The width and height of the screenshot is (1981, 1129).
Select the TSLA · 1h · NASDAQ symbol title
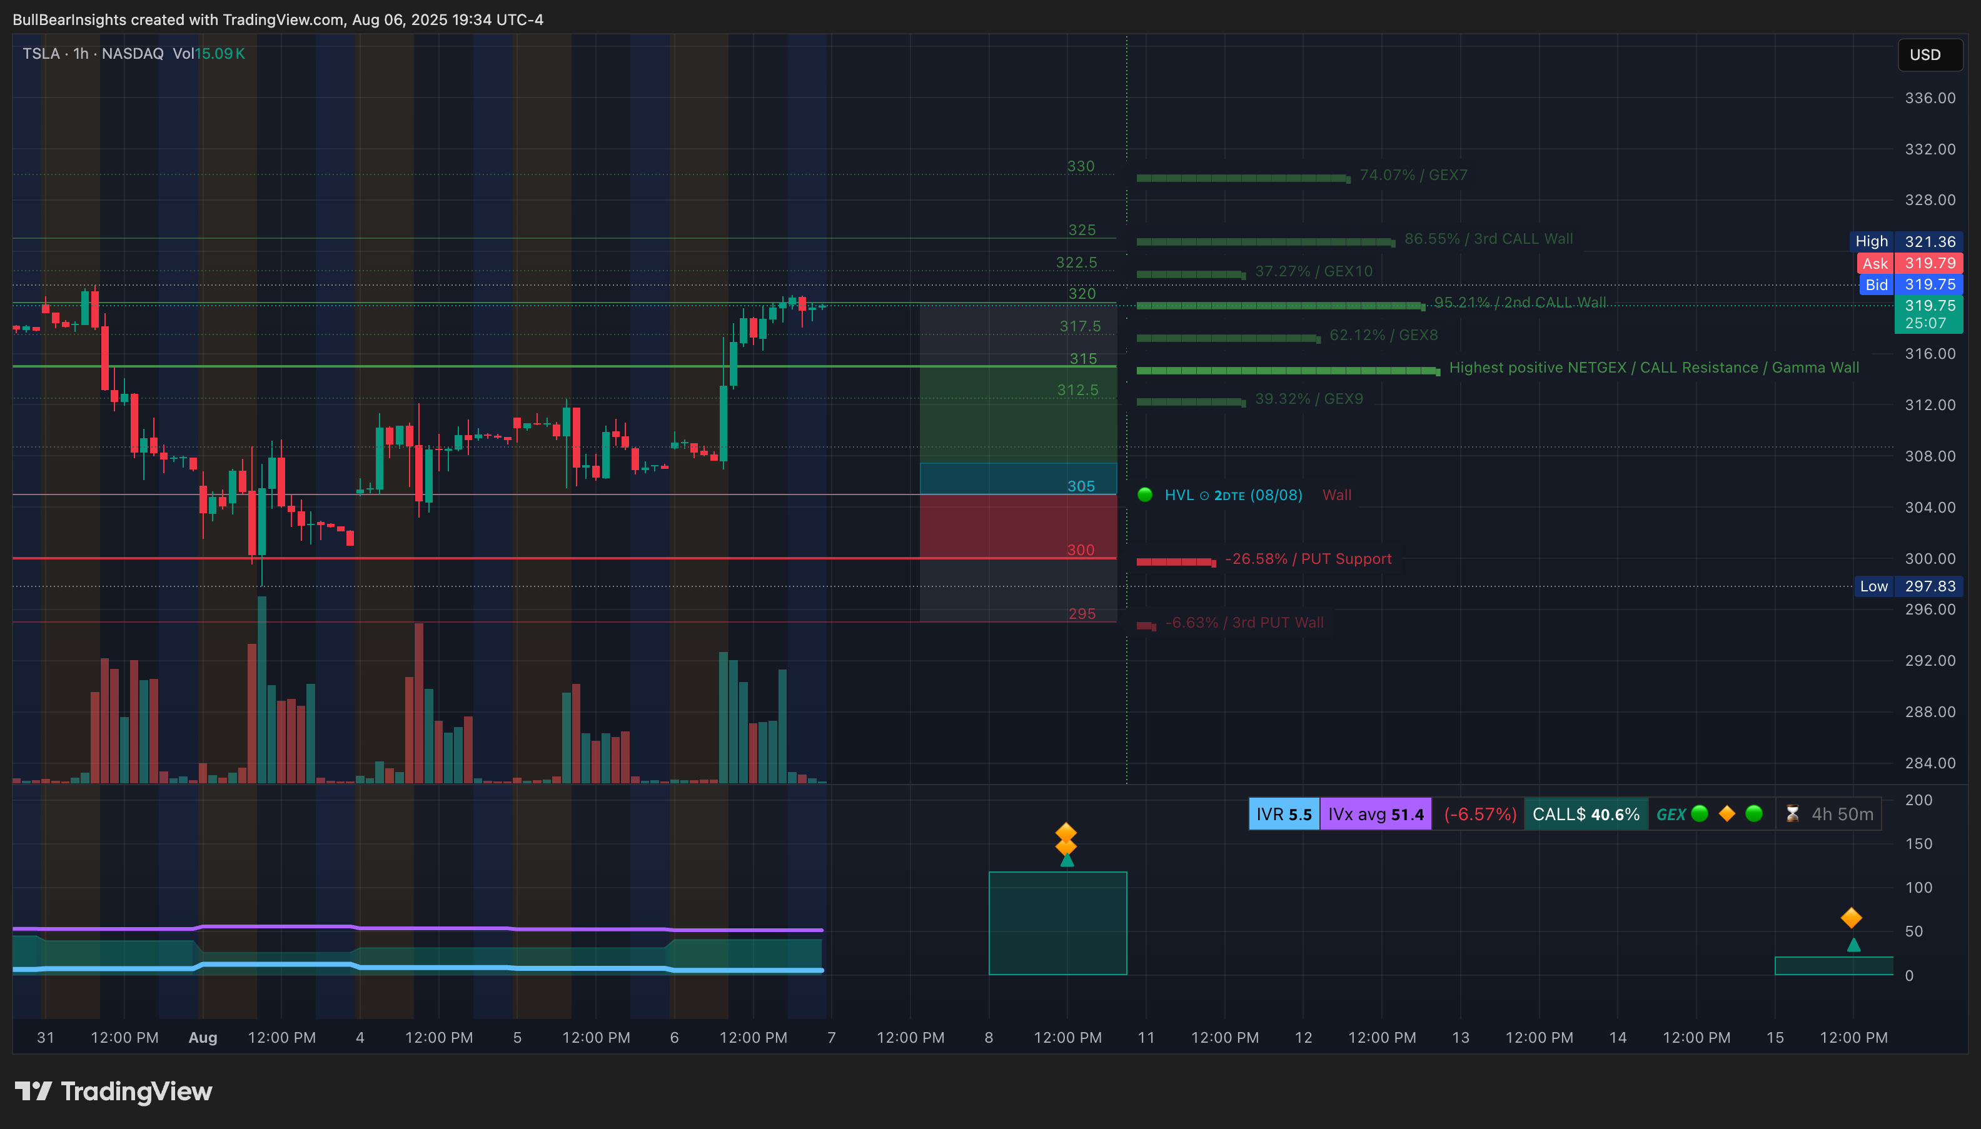pos(93,54)
